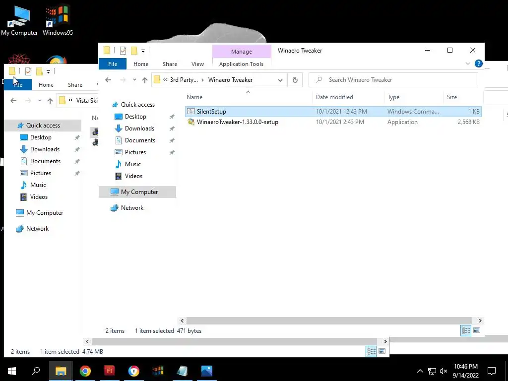This screenshot has width=508, height=381.
Task: Go up one folder level in Winaero Tweaker window
Action: click(145, 80)
